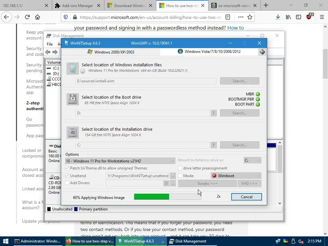Click the Disk Management back arrow

(x=48, y=52)
